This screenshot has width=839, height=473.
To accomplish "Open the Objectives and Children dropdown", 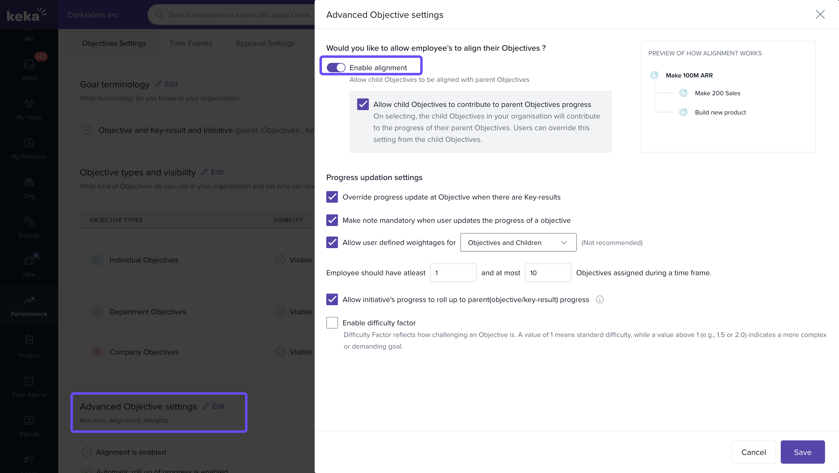I will coord(518,243).
